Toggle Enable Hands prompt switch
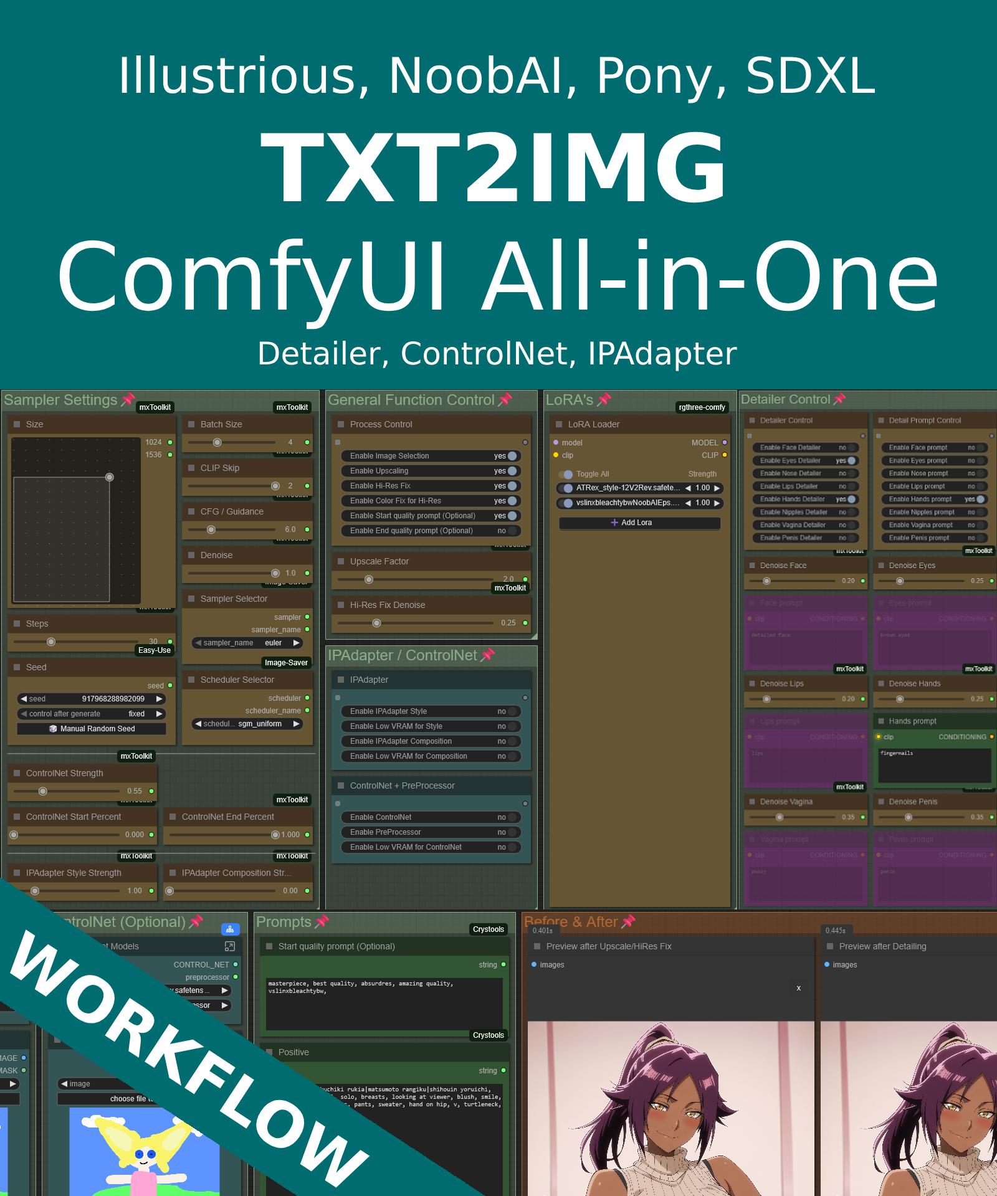997x1196 pixels. pyautogui.click(x=980, y=499)
